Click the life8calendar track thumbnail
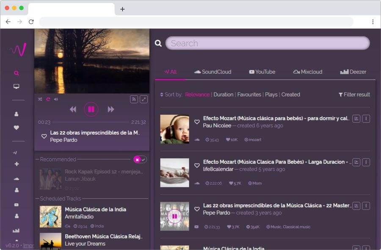Image resolution: width=381 pixels, height=250 pixels. click(174, 172)
